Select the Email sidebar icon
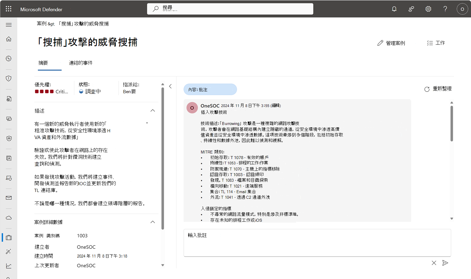This screenshot has height=279, width=471. (x=9, y=198)
